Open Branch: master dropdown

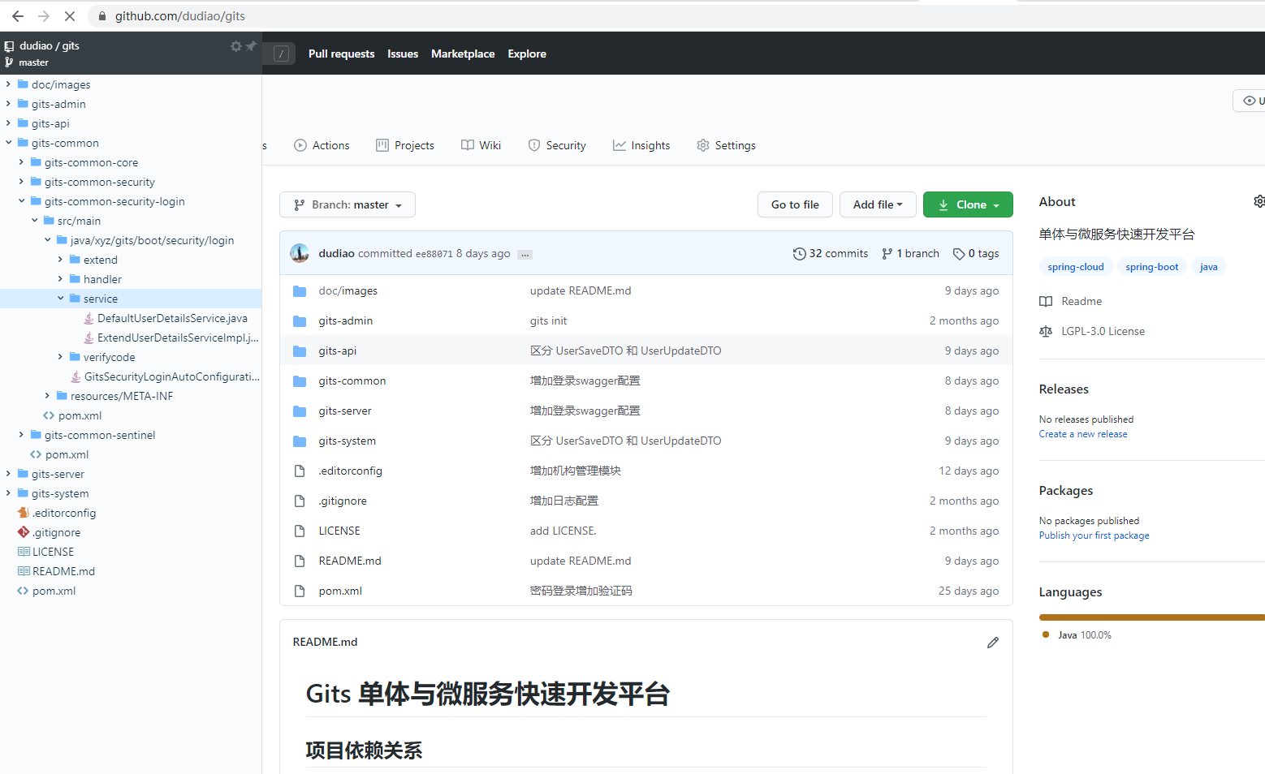coord(348,204)
